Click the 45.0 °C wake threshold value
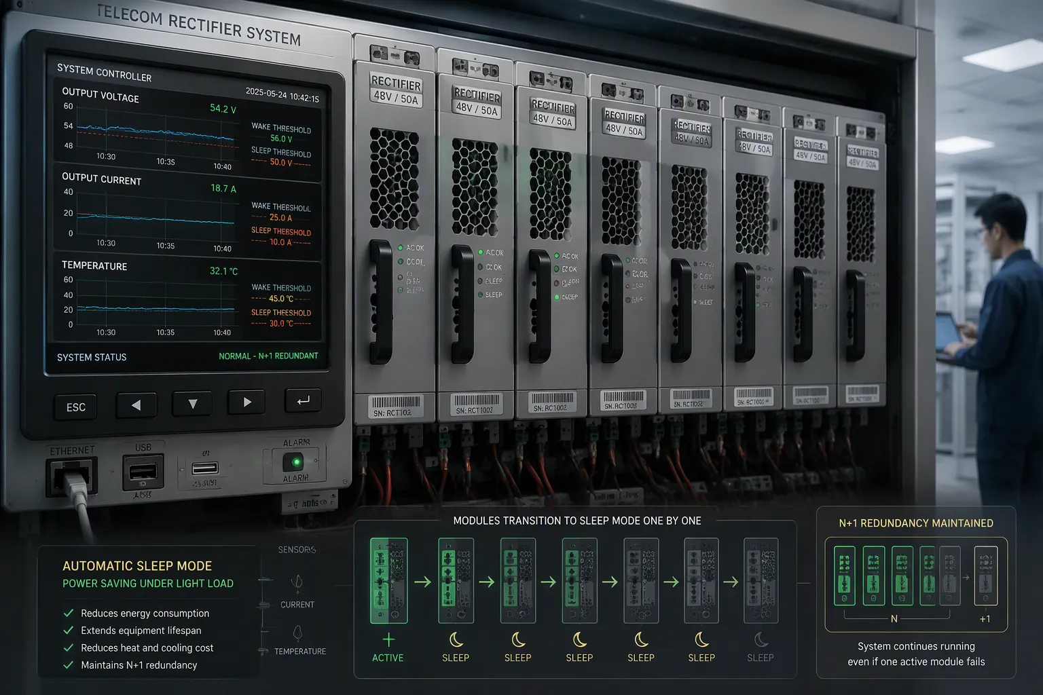The width and height of the screenshot is (1043, 695). pos(281,299)
